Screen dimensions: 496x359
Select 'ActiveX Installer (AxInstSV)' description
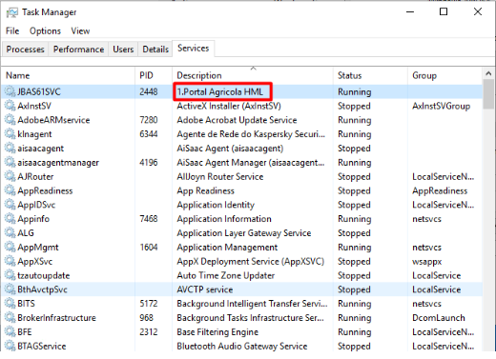tap(229, 106)
